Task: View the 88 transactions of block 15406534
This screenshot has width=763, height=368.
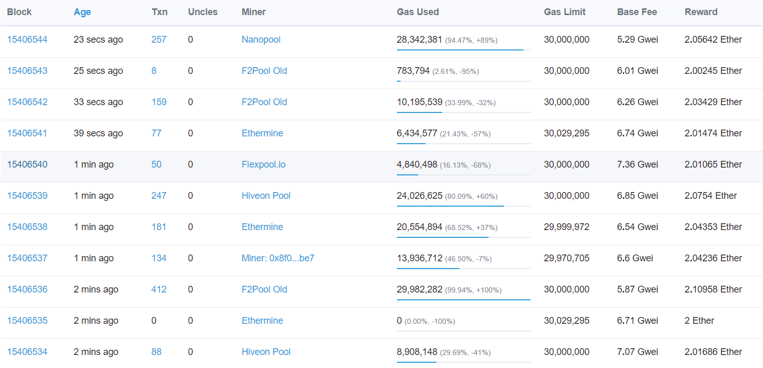Action: pos(156,352)
